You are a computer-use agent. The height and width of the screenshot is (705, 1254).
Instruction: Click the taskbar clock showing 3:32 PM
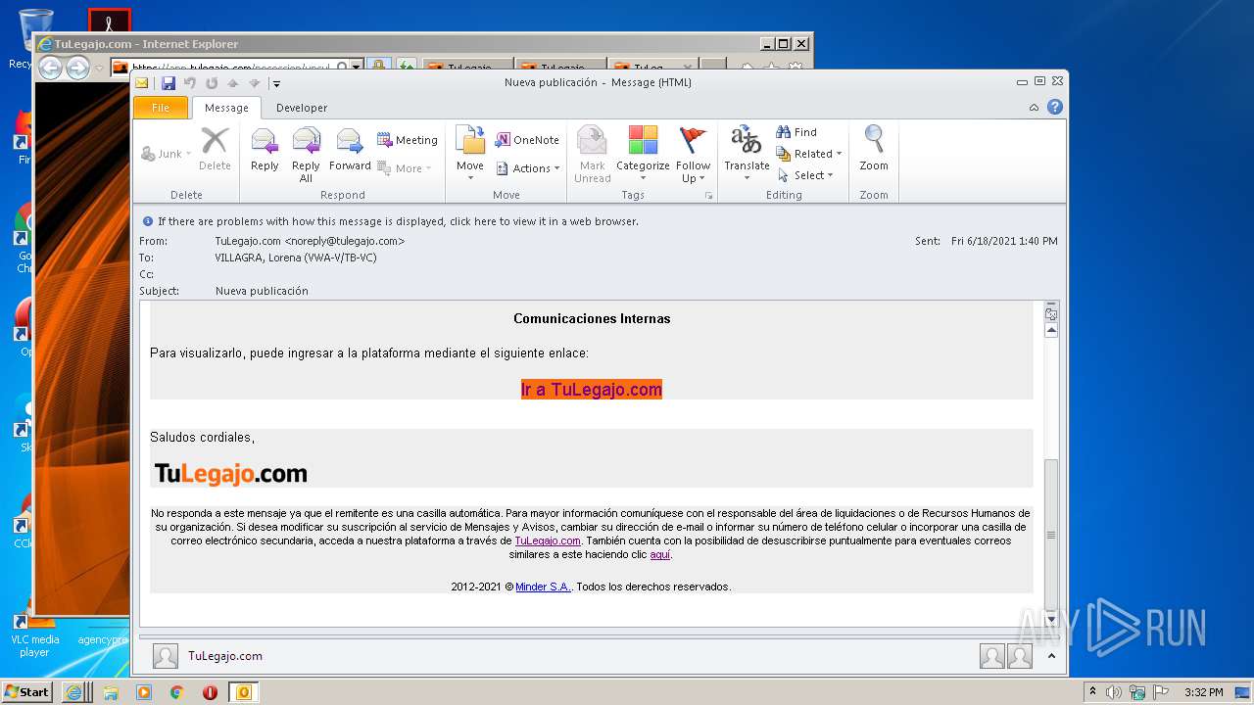(1203, 692)
